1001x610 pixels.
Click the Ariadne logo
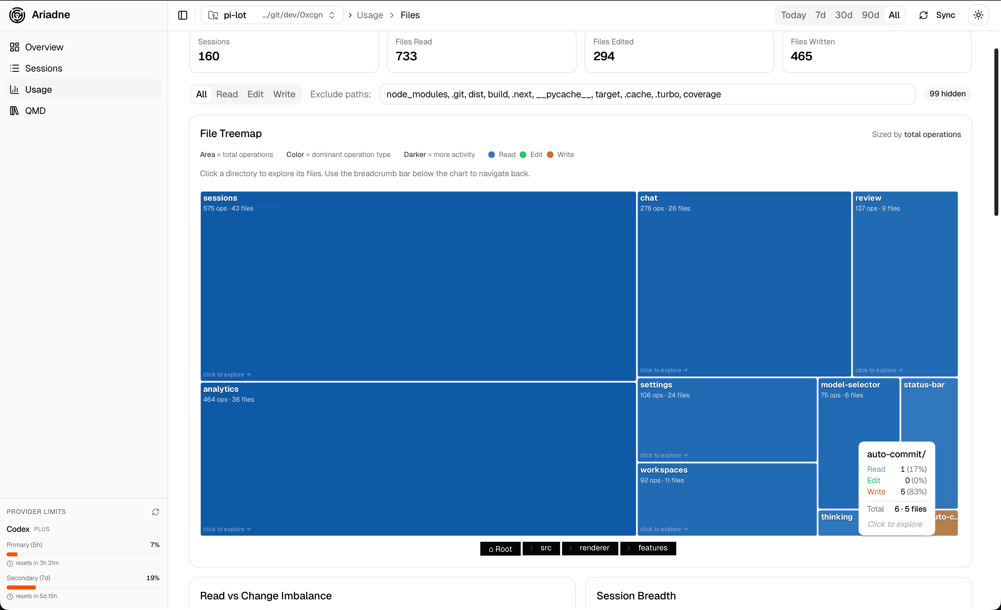pyautogui.click(x=17, y=15)
